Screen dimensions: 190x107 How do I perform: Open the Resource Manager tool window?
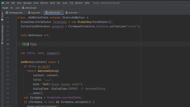pyautogui.click(x=2, y=34)
